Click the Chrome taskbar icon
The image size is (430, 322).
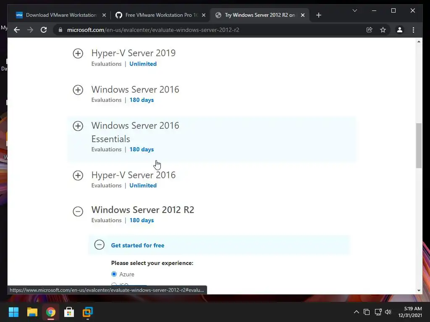50,312
